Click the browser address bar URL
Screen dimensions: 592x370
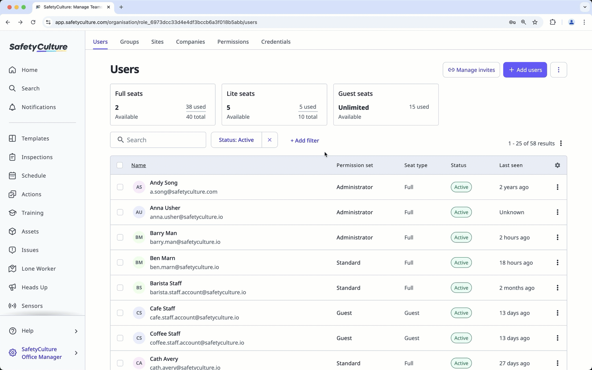click(x=156, y=22)
